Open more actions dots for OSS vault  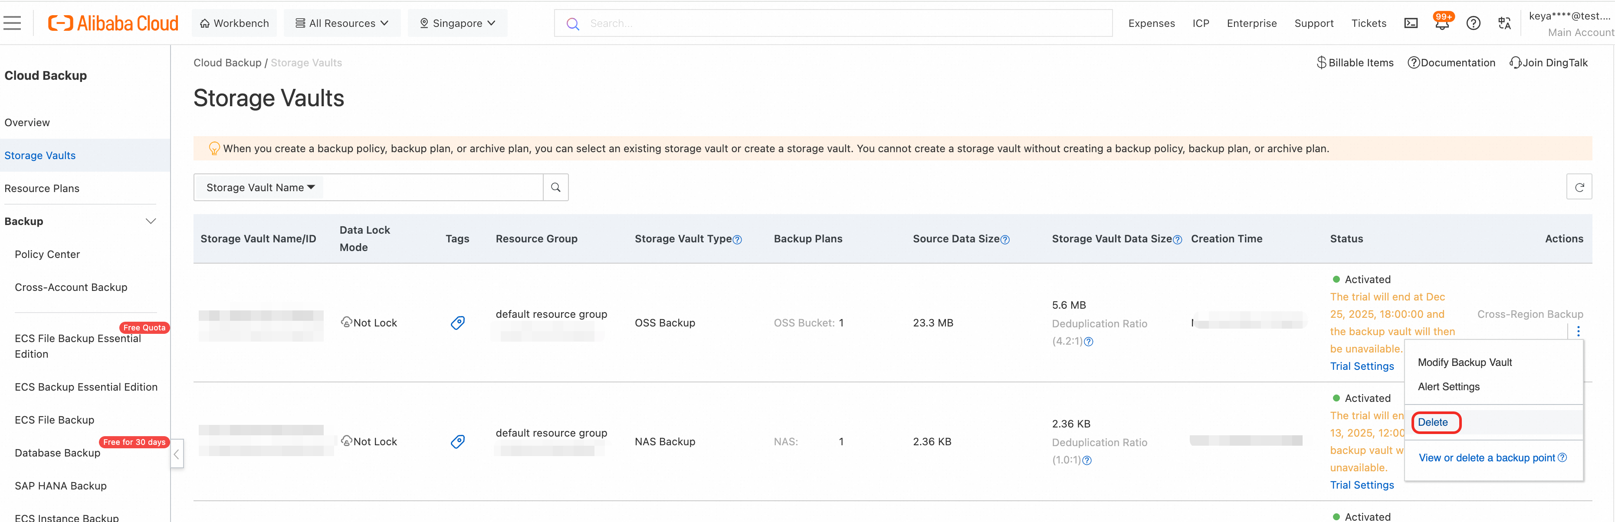point(1578,332)
